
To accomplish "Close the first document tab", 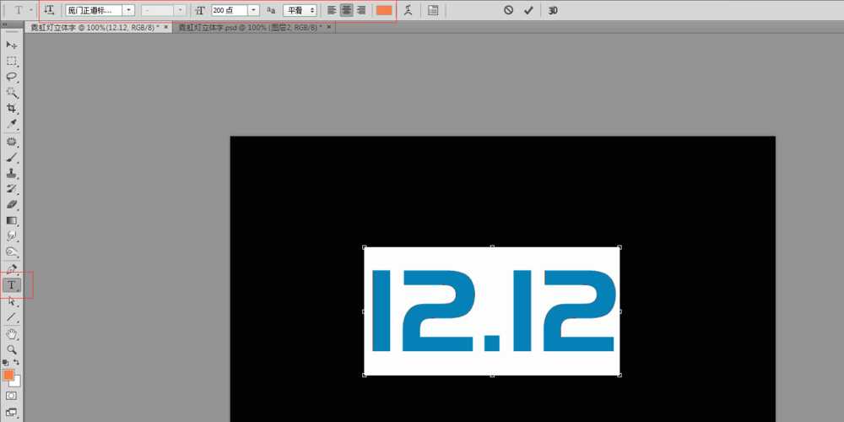I will coord(166,27).
